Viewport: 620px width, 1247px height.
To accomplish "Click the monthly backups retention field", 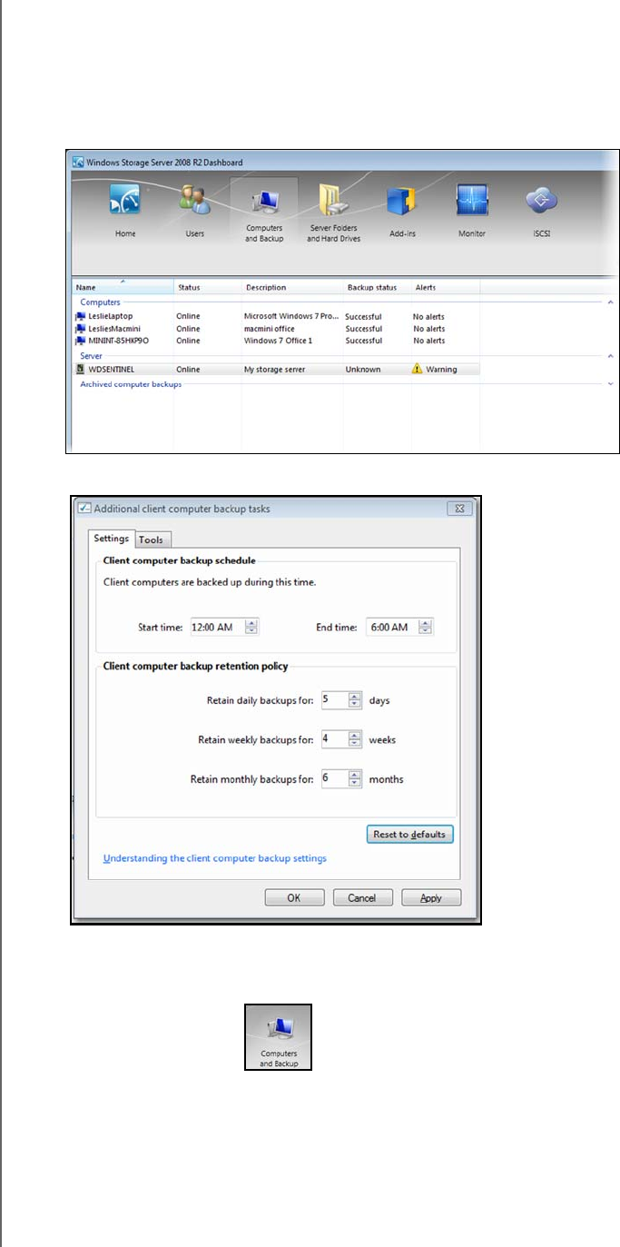I will pyautogui.click(x=334, y=779).
